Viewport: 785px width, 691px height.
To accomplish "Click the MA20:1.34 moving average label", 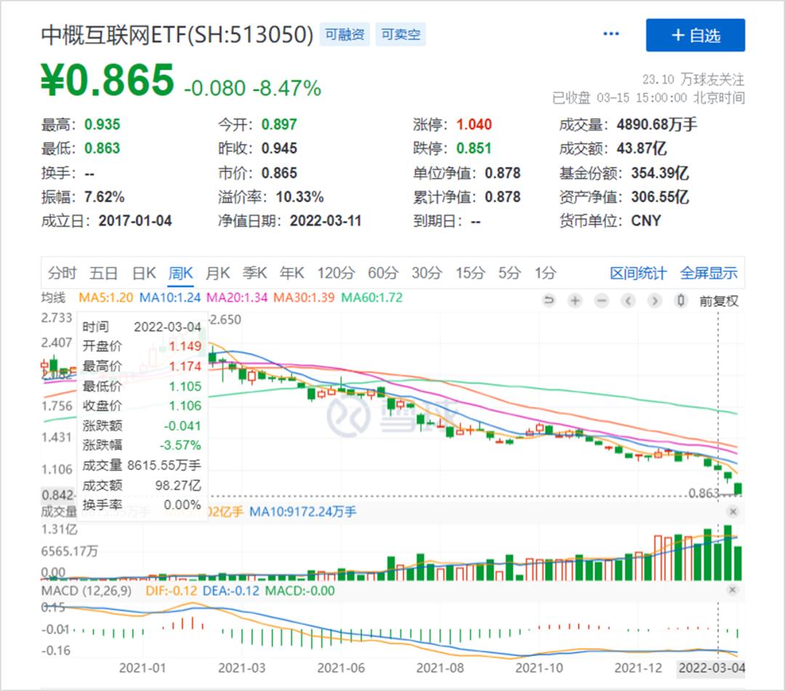I will (237, 298).
